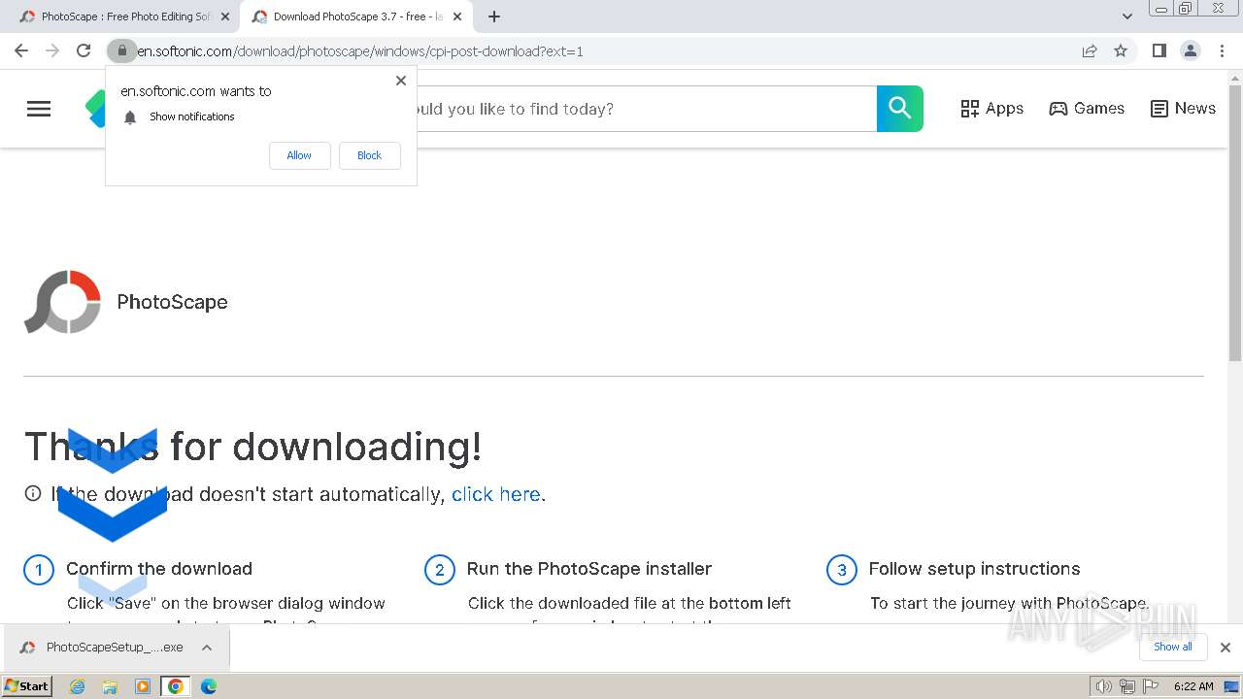The image size is (1243, 699).
Task: Click 'Run the PhotoScape installer' heading
Action: point(589,569)
